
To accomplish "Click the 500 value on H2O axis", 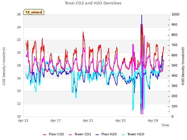I will 174,65.
